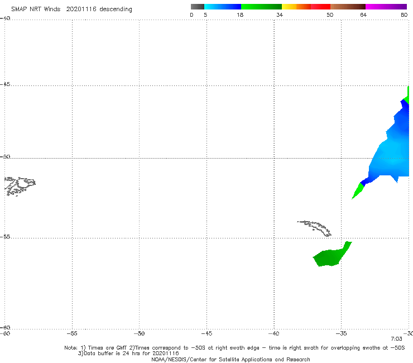This screenshot has height=363, width=413.
Task: Click the dark green wind patch south of South Georgia
Action: (x=329, y=257)
